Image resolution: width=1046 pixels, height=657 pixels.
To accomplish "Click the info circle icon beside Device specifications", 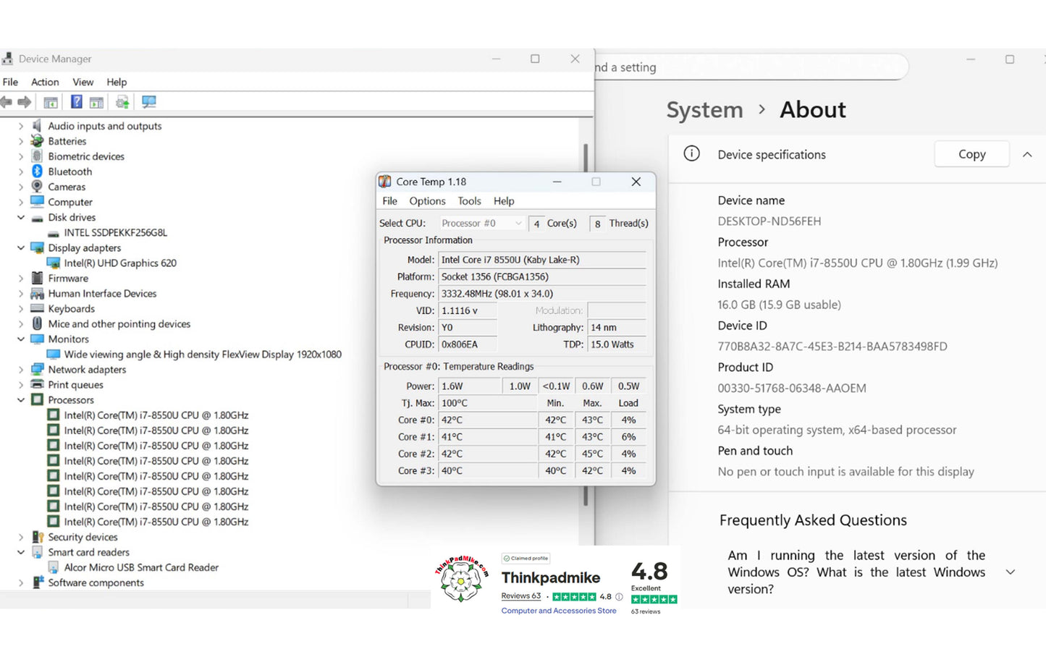I will 692,153.
